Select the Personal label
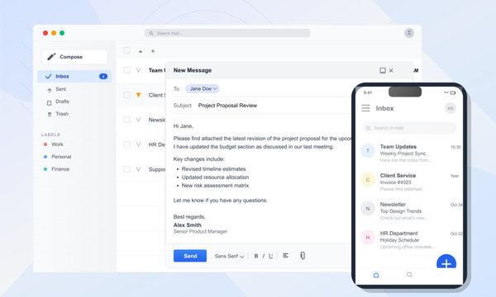 click(61, 157)
